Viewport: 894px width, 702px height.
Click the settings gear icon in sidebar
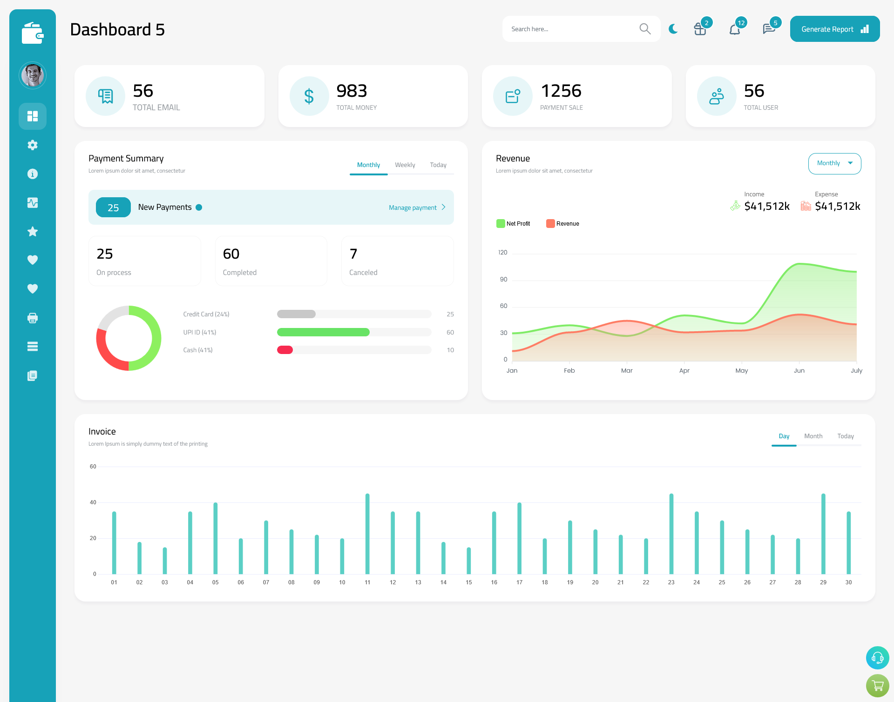32,145
